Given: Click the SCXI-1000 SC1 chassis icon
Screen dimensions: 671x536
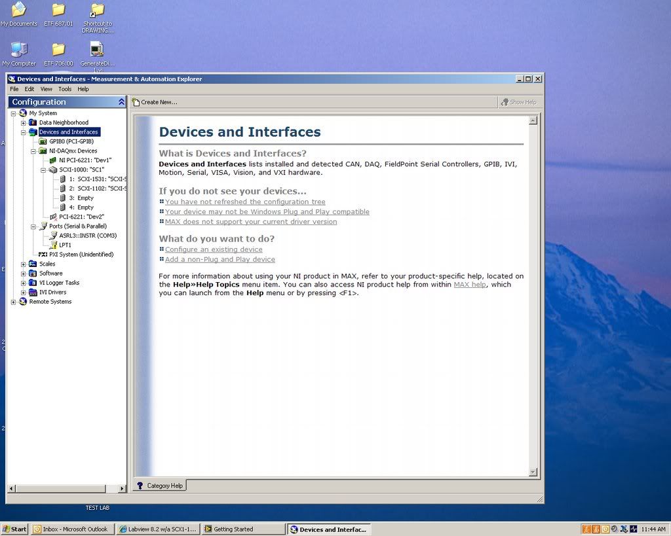Looking at the screenshot, I should click(53, 170).
